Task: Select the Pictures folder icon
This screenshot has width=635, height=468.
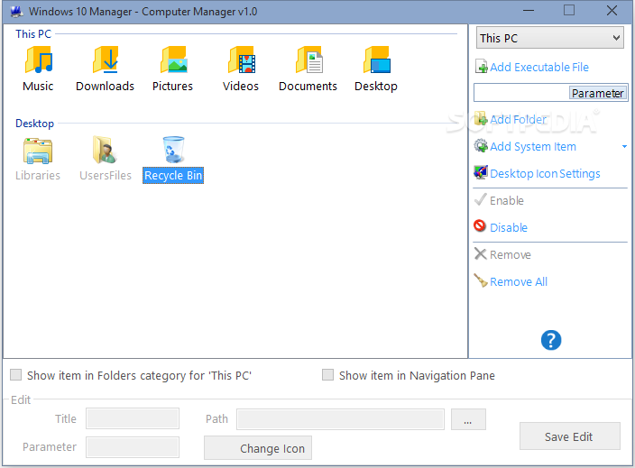Action: point(174,60)
